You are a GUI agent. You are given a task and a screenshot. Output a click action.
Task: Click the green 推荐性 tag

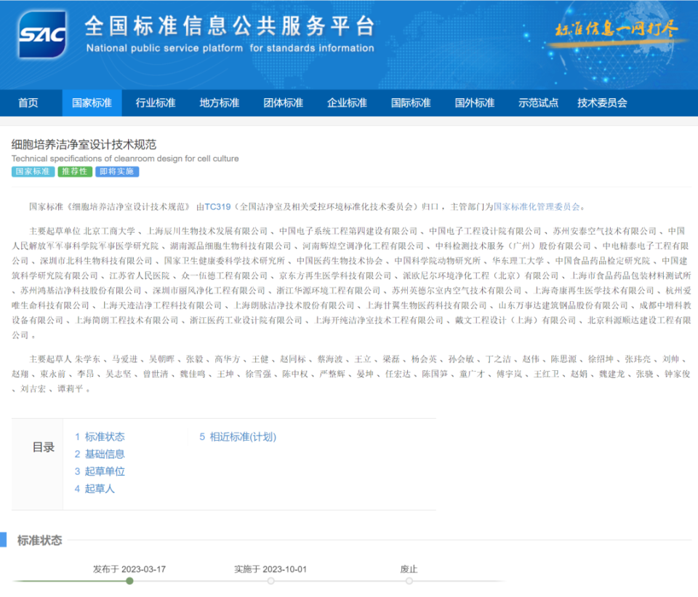click(75, 172)
